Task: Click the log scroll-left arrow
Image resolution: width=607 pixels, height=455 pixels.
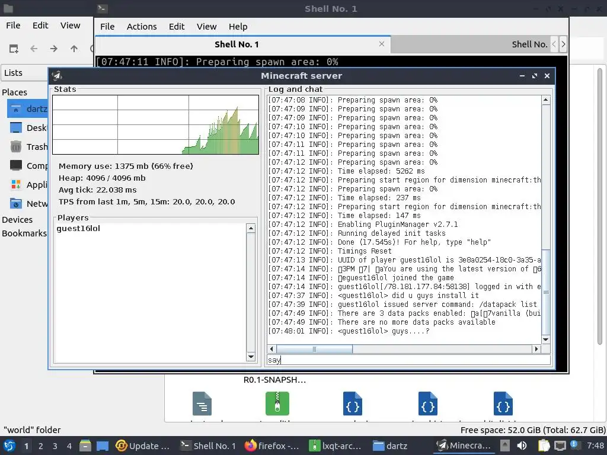Action: tap(271, 349)
